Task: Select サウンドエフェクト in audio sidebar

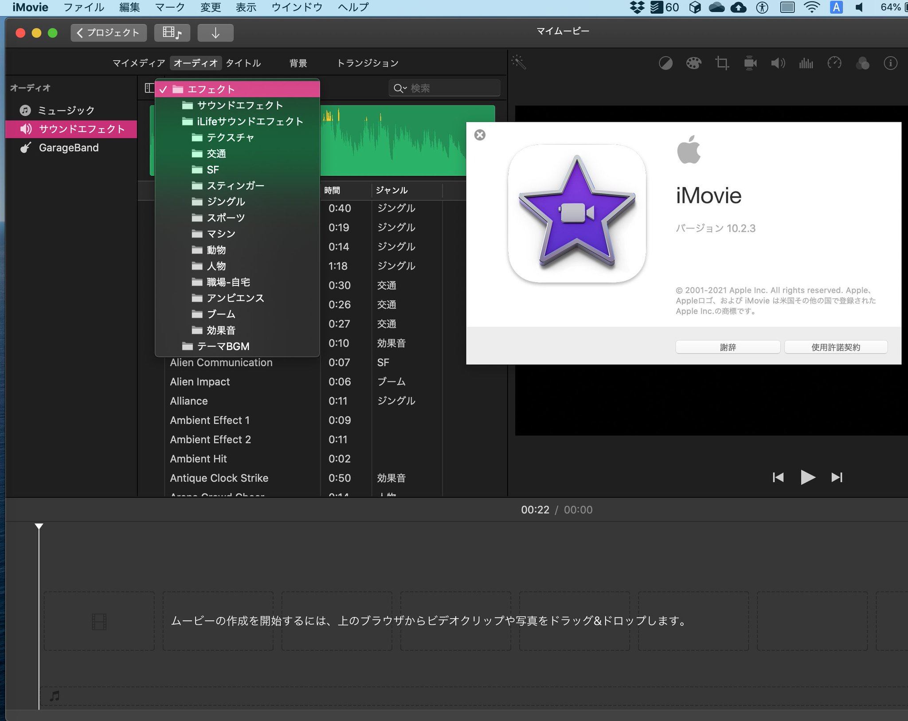Action: click(x=71, y=129)
